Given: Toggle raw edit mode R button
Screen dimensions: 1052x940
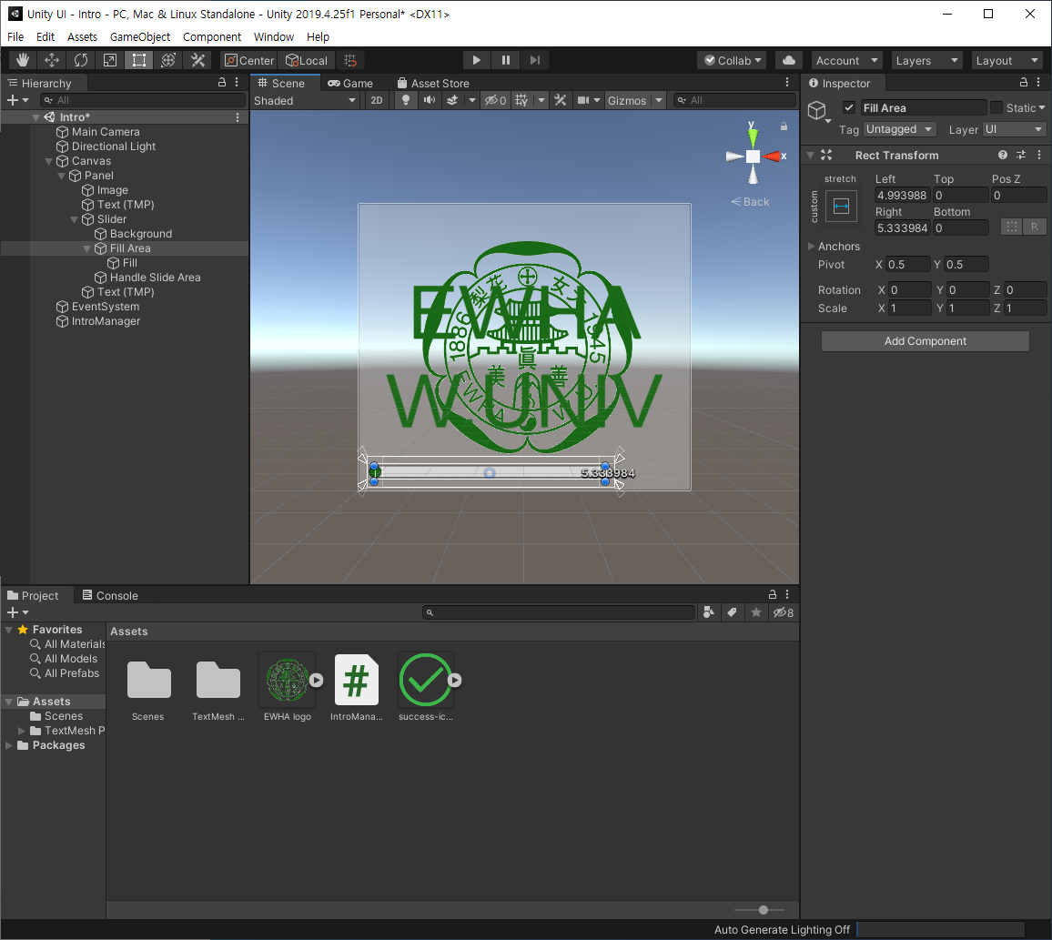Looking at the screenshot, I should (1035, 227).
